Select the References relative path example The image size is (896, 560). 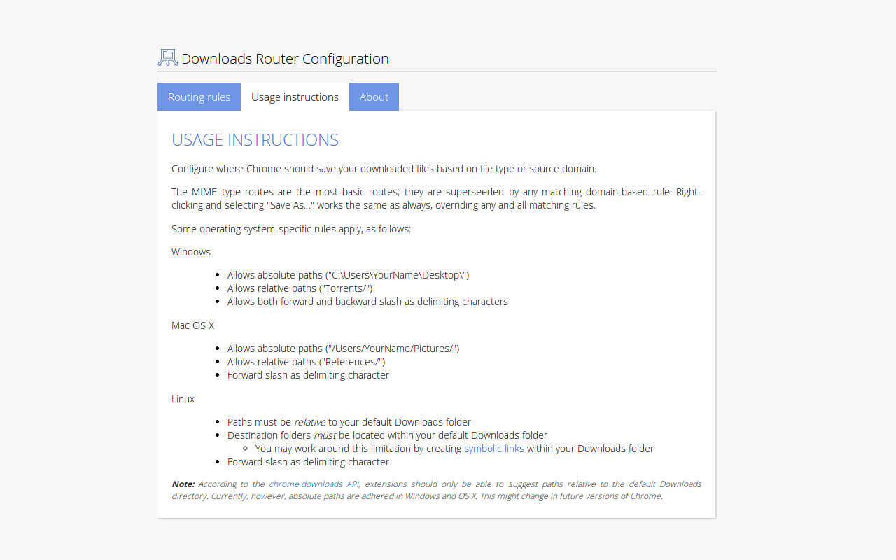pyautogui.click(x=306, y=361)
